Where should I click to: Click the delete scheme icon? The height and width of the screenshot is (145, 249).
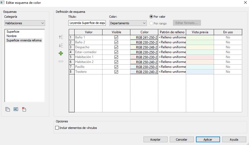coord(24,109)
